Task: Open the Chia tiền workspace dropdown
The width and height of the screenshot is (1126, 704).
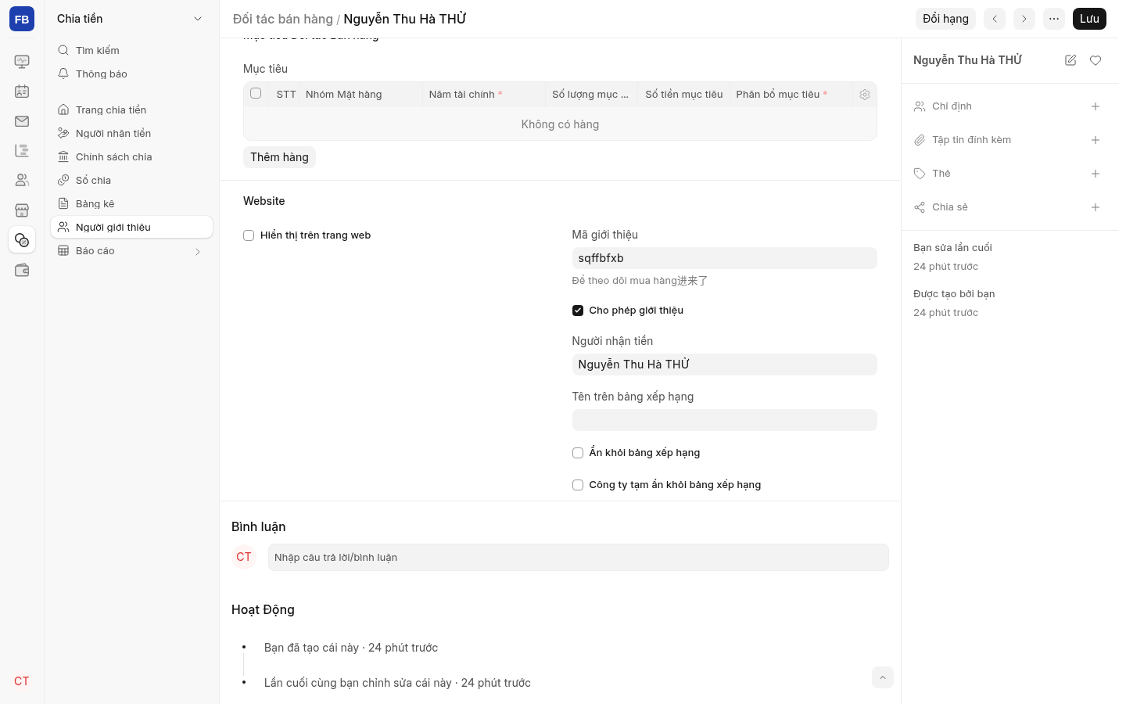Action: pos(131,19)
